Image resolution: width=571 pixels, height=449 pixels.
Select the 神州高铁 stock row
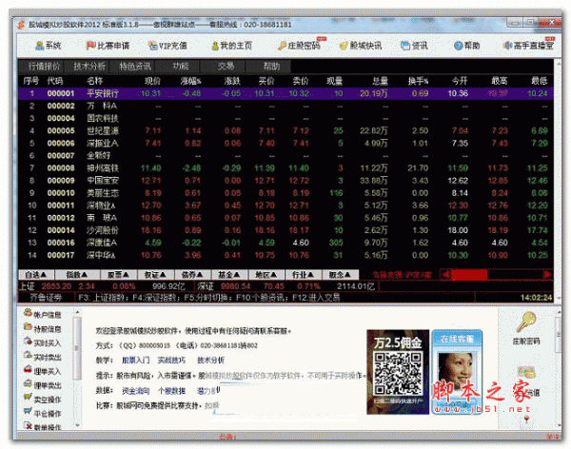tap(285, 168)
